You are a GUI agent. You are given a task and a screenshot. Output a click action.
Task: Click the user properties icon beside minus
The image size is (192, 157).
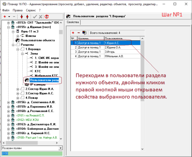coord(84,33)
